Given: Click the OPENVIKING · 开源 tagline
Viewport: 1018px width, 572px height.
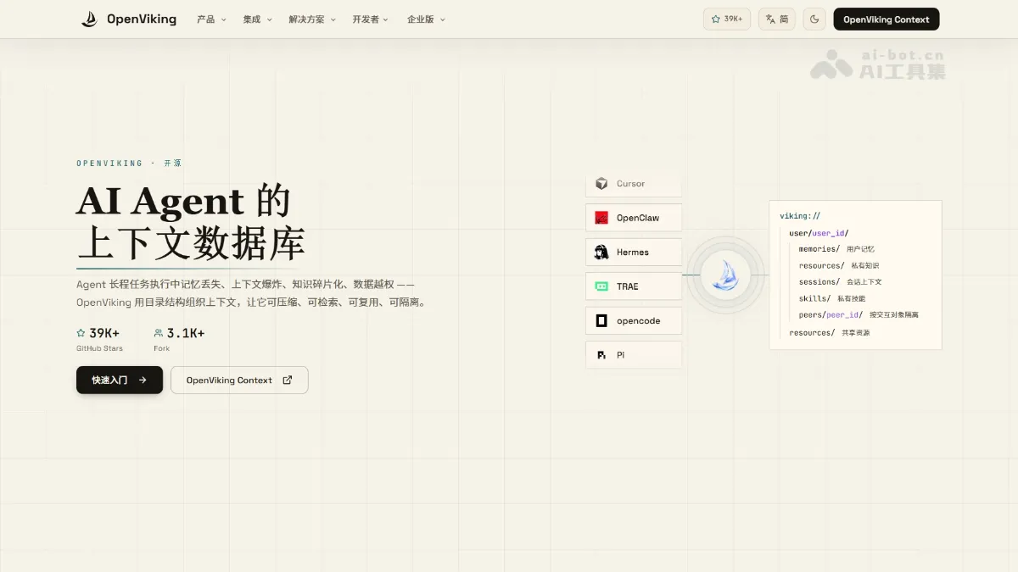Looking at the screenshot, I should pos(129,163).
